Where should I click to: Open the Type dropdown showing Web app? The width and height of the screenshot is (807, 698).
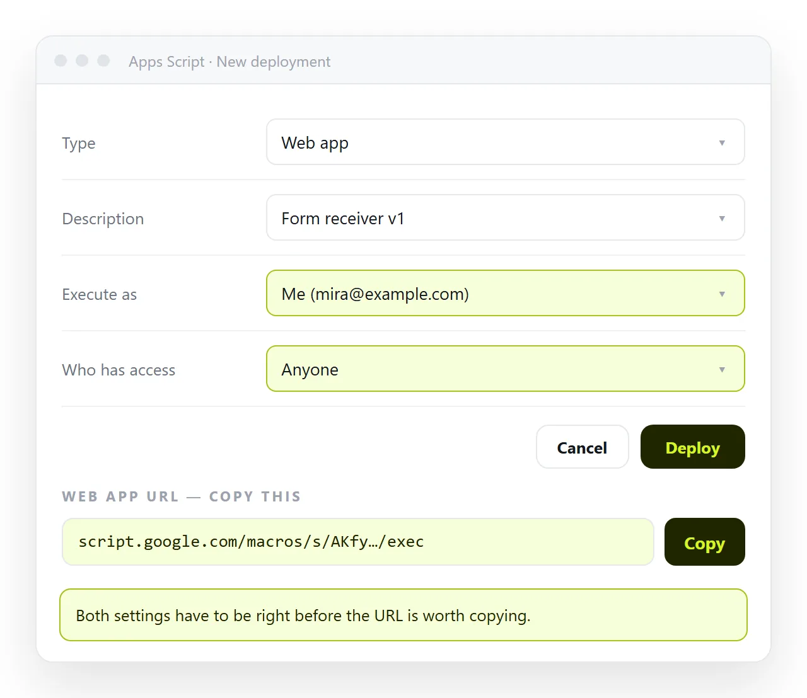[506, 142]
